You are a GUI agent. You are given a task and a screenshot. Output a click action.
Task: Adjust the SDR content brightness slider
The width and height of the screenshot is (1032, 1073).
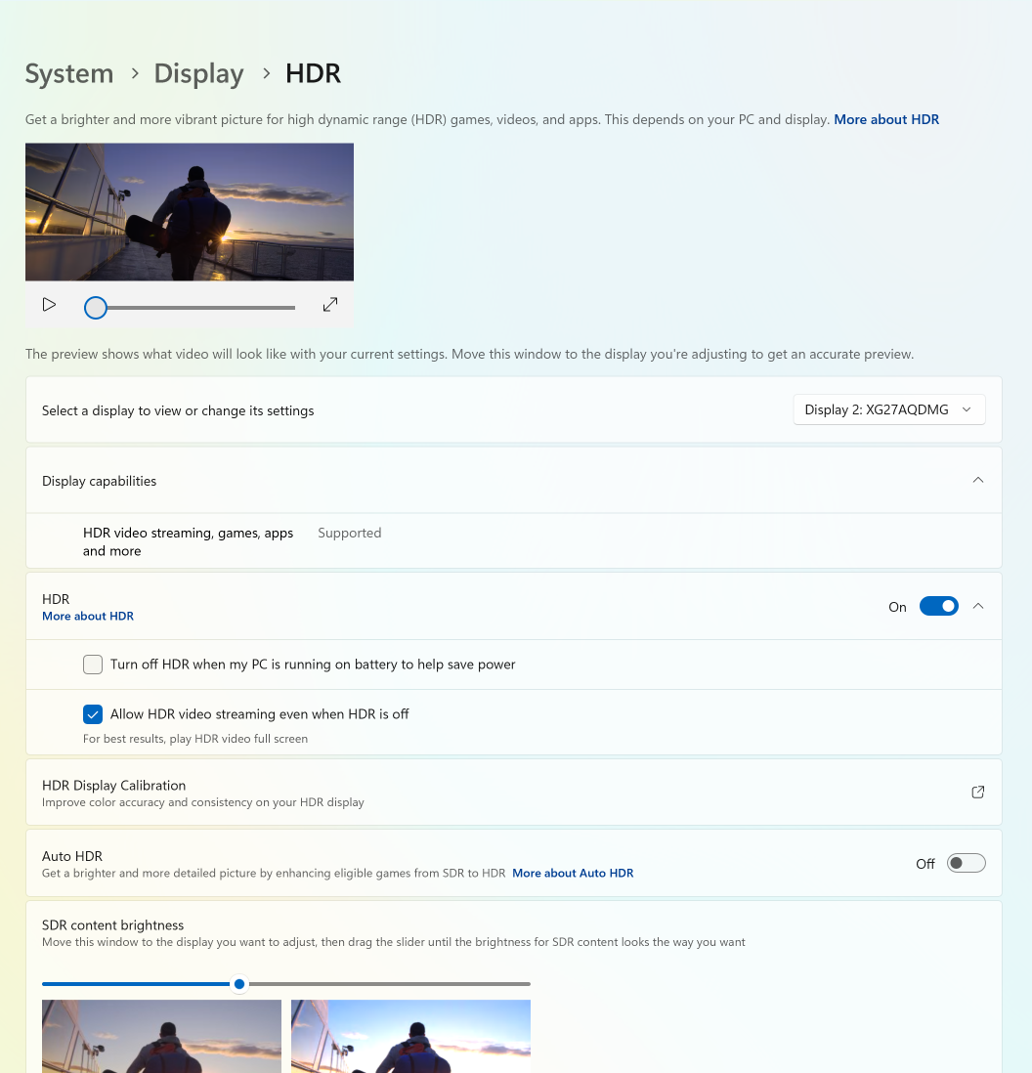point(239,984)
